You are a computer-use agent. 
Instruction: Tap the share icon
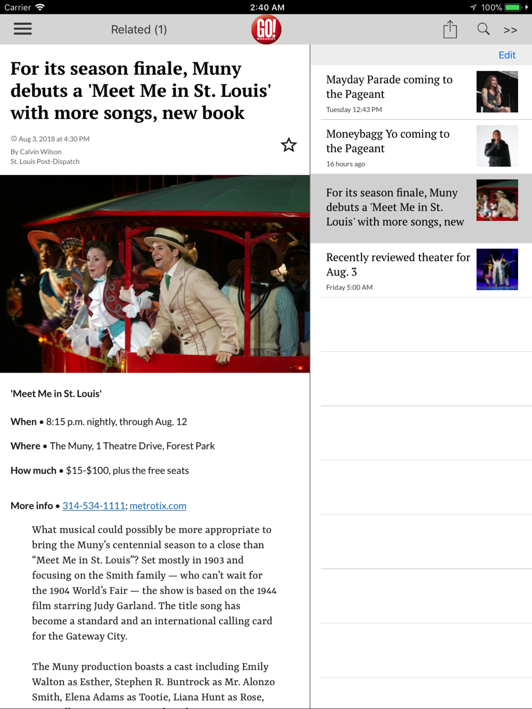450,29
